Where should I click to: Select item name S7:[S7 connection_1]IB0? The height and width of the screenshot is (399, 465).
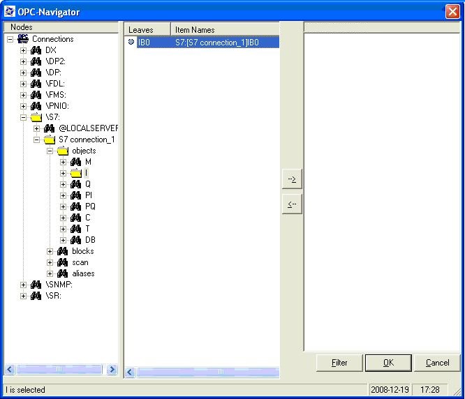(x=216, y=43)
